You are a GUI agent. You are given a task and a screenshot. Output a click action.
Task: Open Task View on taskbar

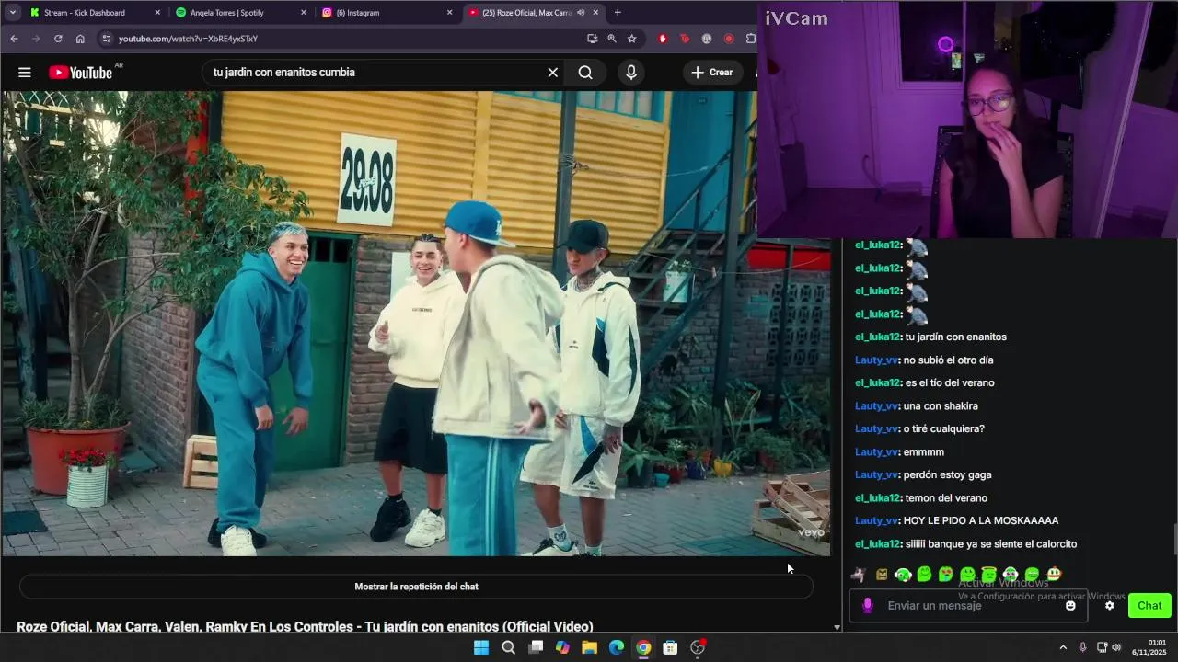(x=536, y=647)
